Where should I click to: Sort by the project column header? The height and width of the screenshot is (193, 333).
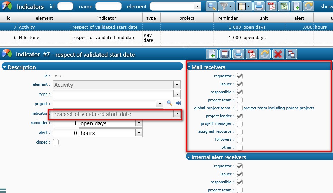coord(187,18)
